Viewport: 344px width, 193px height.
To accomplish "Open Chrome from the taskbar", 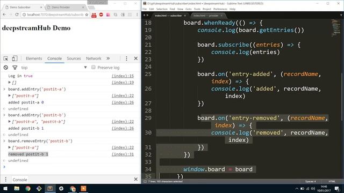I will 28,189.
